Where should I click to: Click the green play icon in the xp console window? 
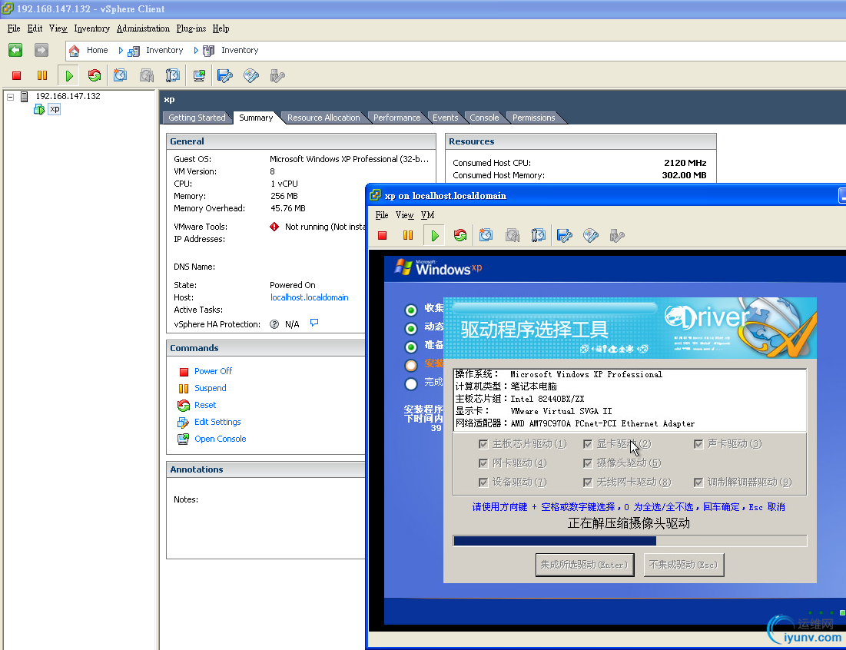tap(435, 235)
